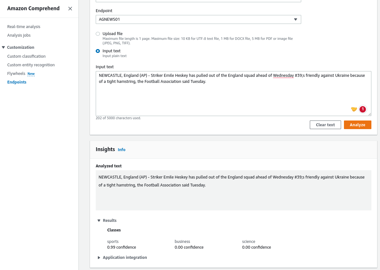380x270 pixels.
Task: Click the textarea resize handle
Action: (x=369, y=114)
